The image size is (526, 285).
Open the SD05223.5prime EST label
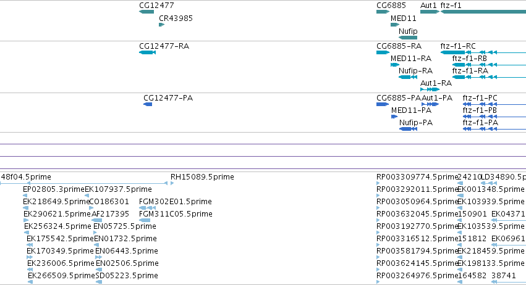127,276
